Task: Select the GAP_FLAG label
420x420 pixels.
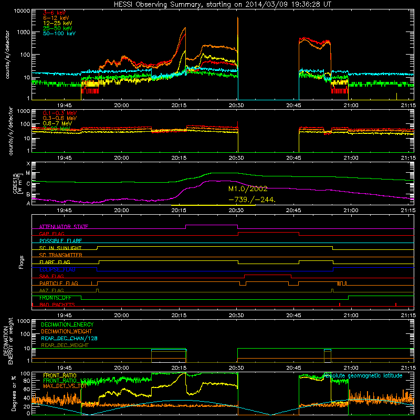Action: (x=51, y=234)
